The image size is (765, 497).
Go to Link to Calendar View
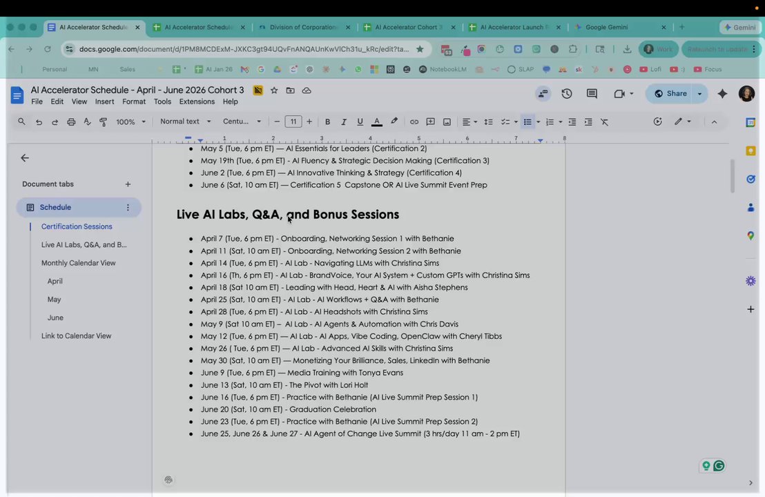76,335
